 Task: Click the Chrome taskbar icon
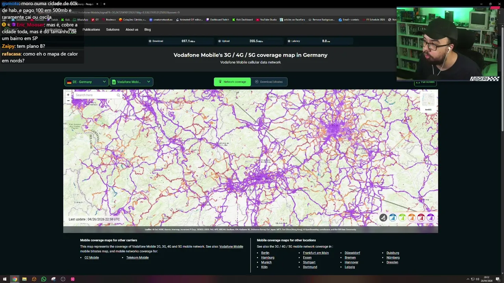point(15,279)
